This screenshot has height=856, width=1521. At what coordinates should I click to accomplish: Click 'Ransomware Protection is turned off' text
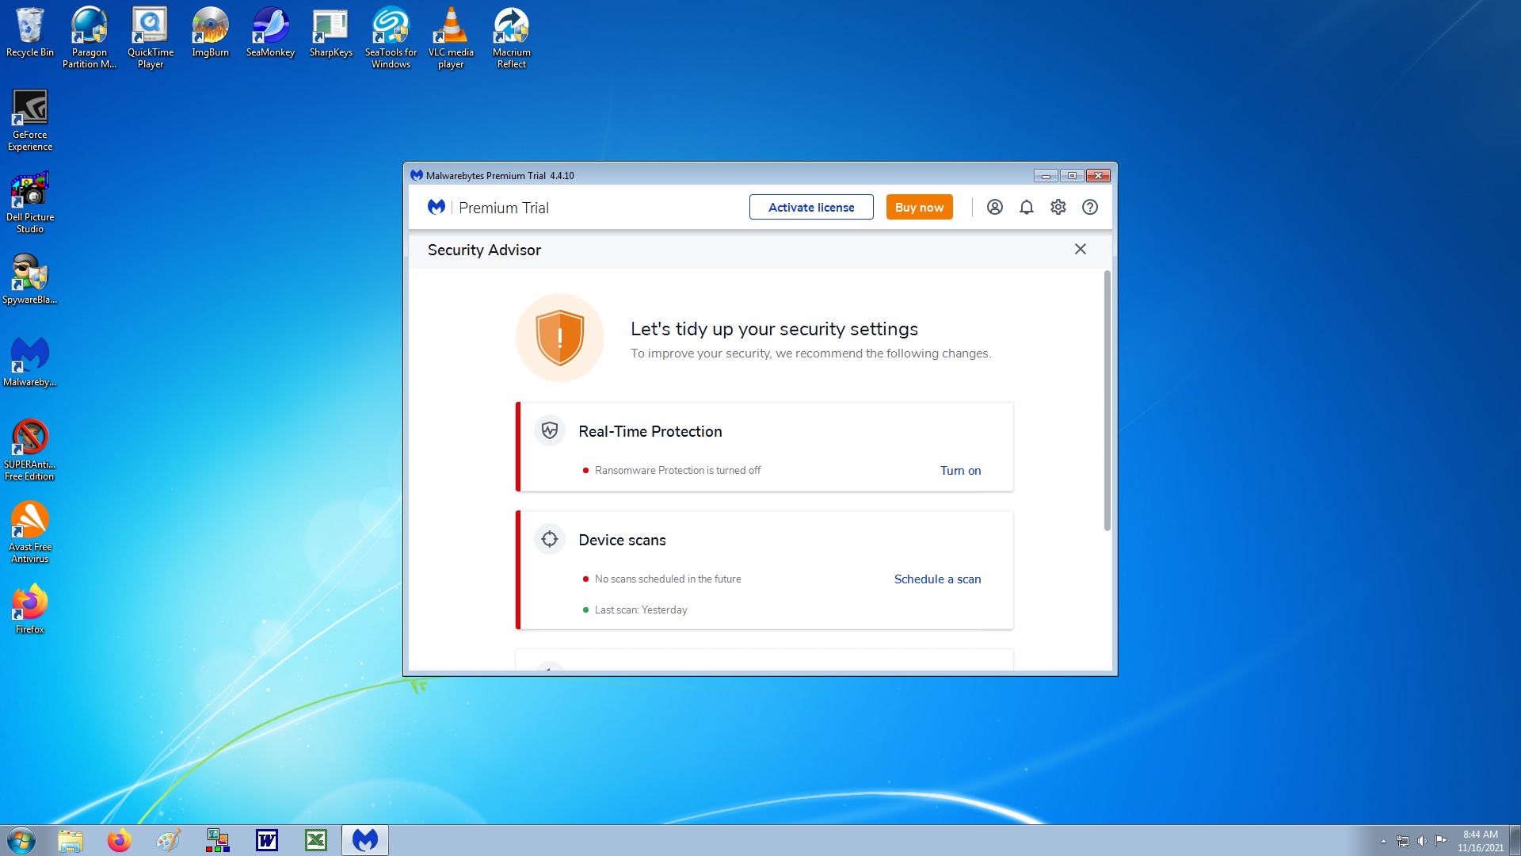[677, 470]
